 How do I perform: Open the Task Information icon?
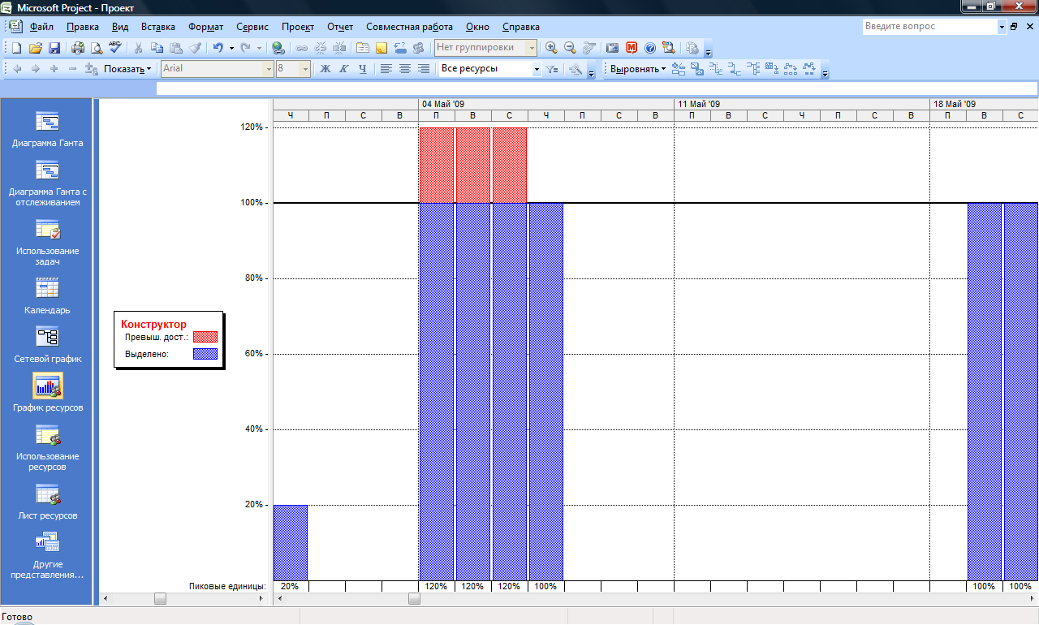point(363,48)
